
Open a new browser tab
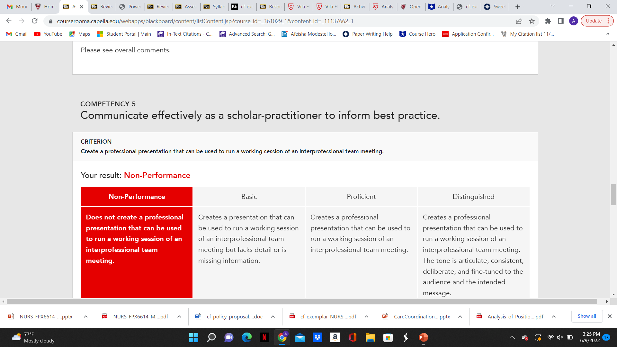pos(518,7)
